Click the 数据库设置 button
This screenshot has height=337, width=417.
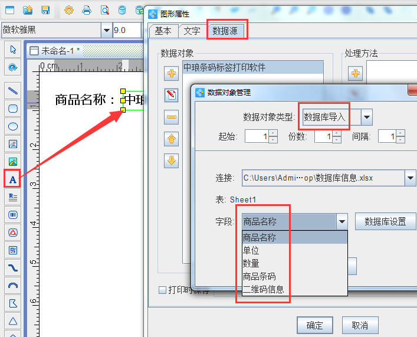[x=385, y=221]
